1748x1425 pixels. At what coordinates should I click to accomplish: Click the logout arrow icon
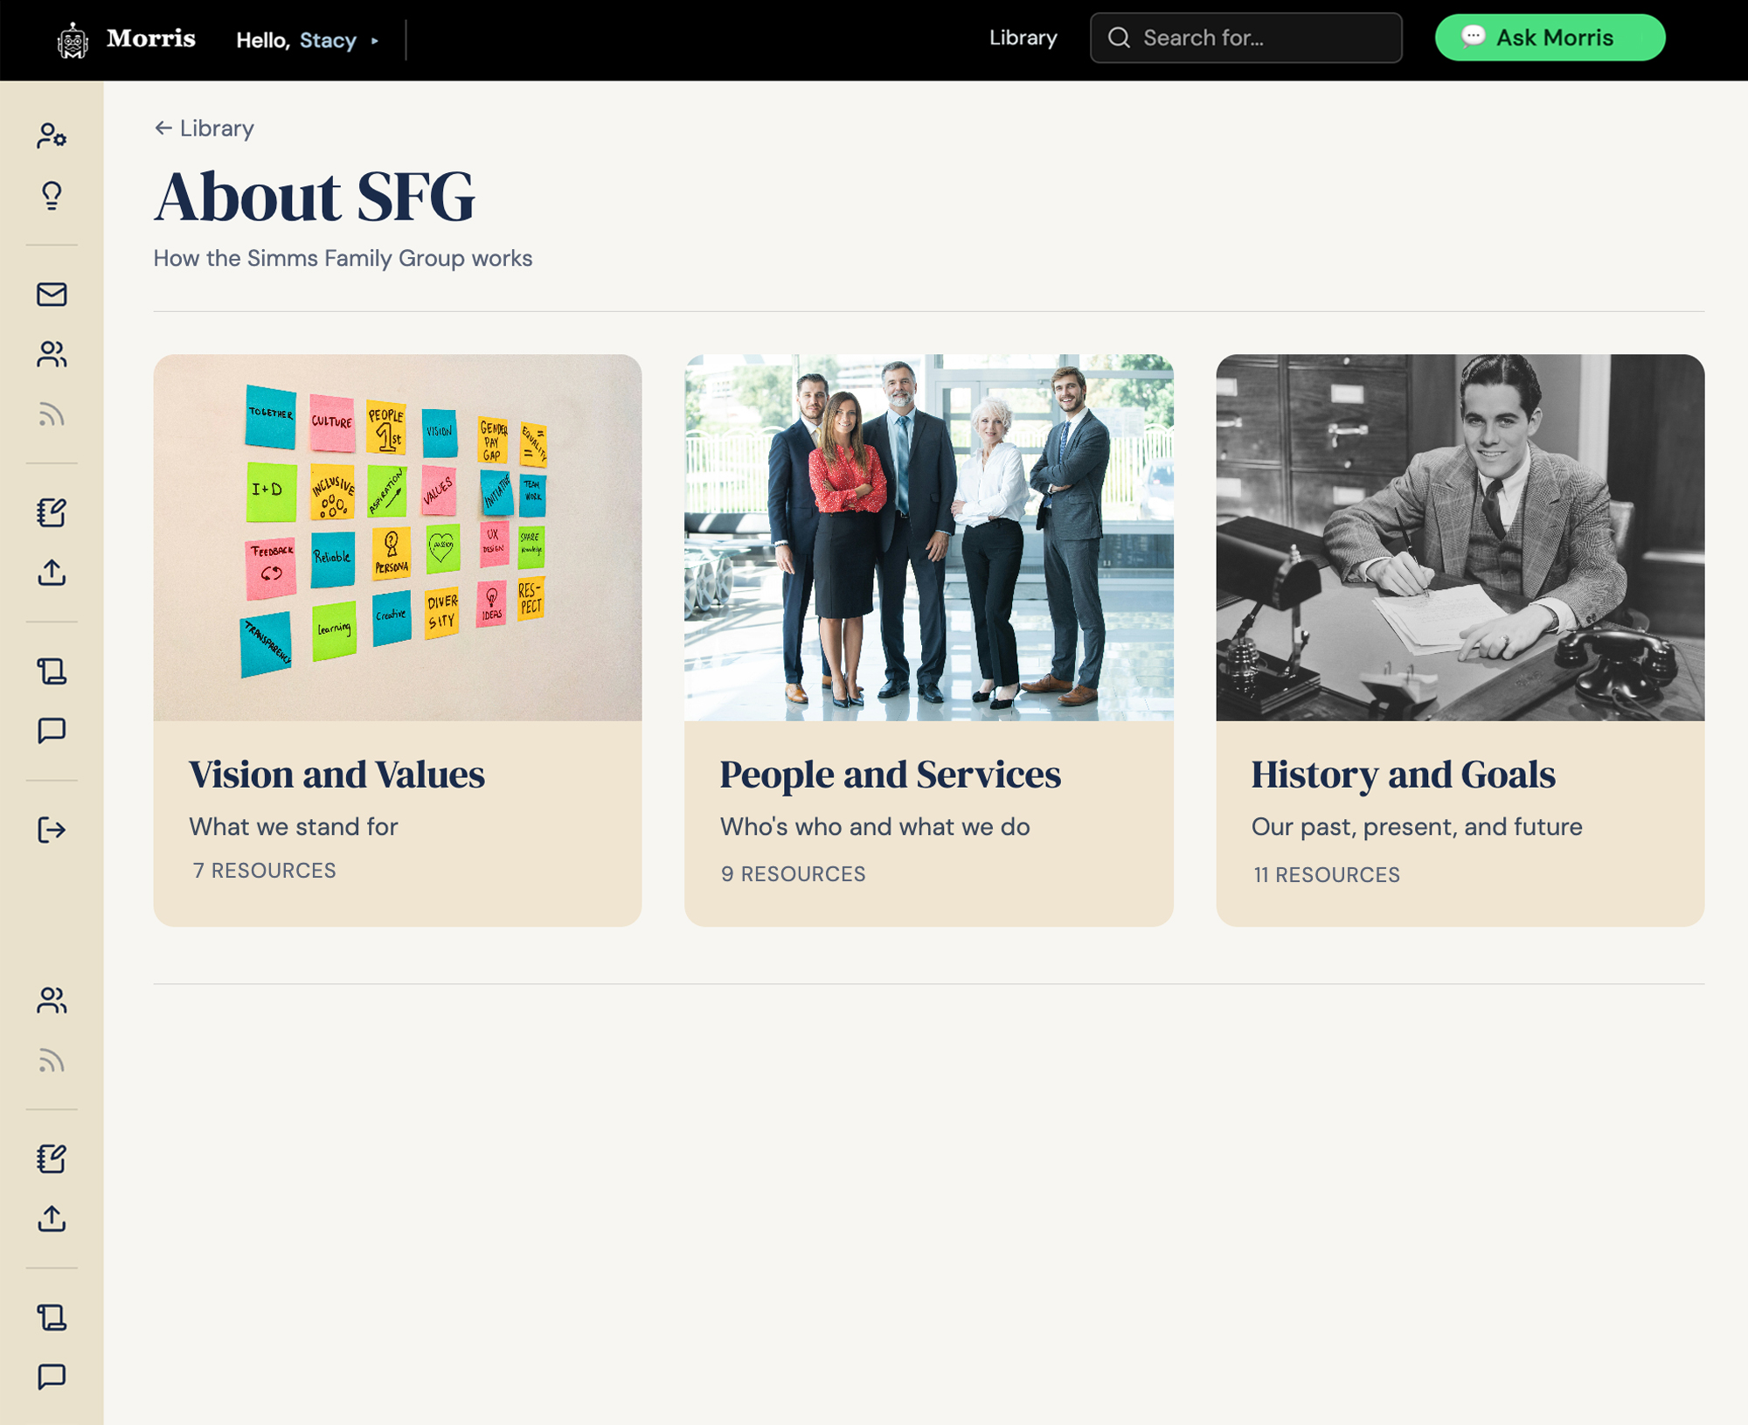pyautogui.click(x=52, y=830)
